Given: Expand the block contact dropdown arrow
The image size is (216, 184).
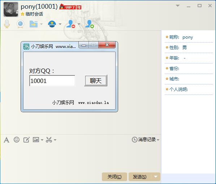Looking at the screenshot, I should pyautogui.click(x=79, y=24).
